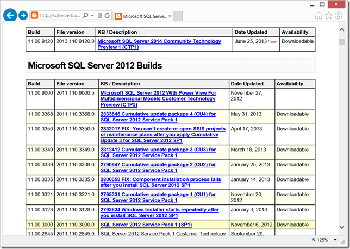Open the Home page icon
Screen dimensions: 350x249
click(318, 16)
